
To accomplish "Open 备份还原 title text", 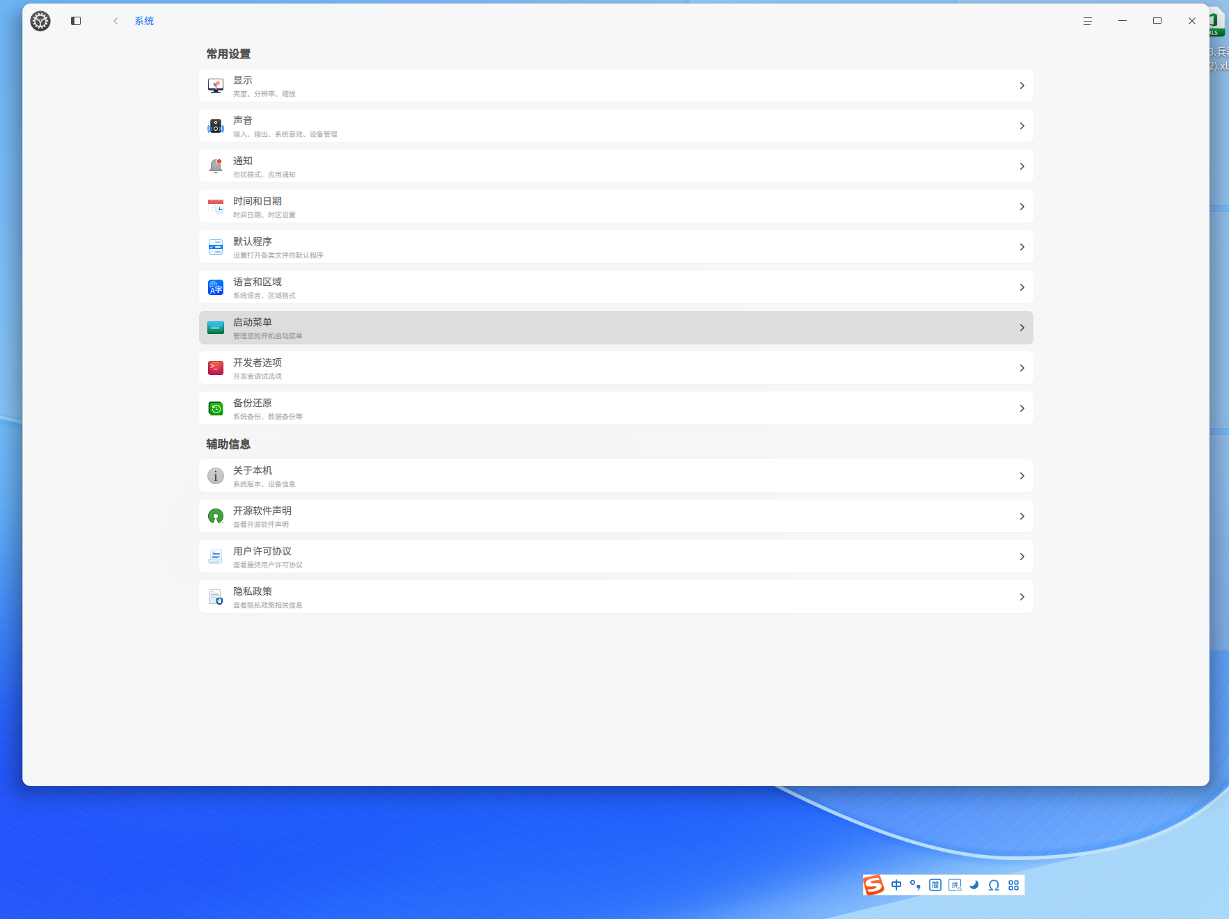I will (253, 403).
